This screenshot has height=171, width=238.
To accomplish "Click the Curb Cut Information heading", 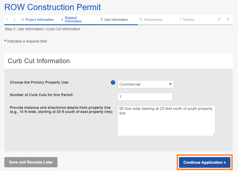I will [x=39, y=61].
